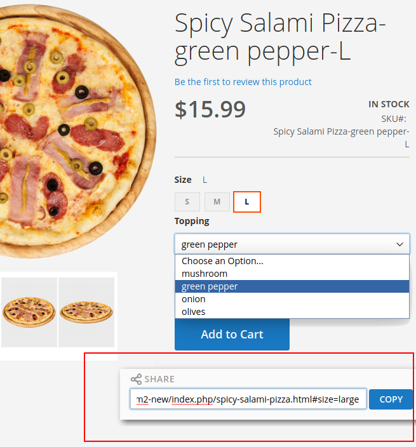Viewport: 416px width, 447px height.
Task: Select size M swatch
Action: [217, 202]
